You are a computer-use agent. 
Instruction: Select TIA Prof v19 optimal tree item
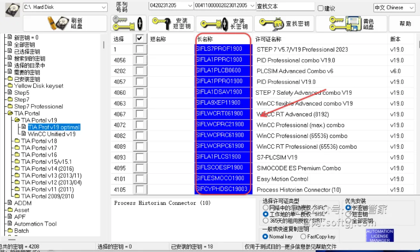coord(54,127)
